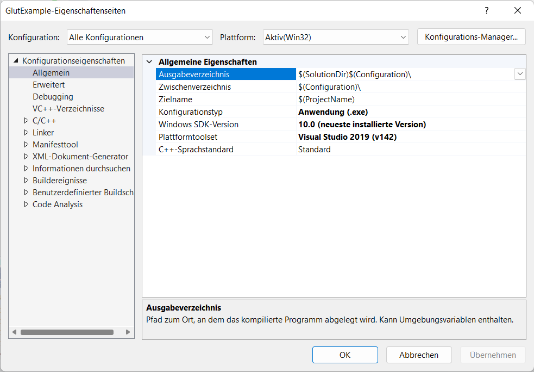Viewport: 534px width, 372px height.
Task: Expand the Linker tree node arrow
Action: point(26,132)
